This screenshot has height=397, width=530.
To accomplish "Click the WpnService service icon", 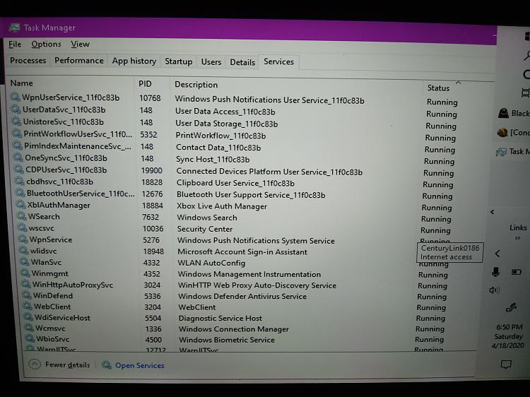I will (x=23, y=239).
